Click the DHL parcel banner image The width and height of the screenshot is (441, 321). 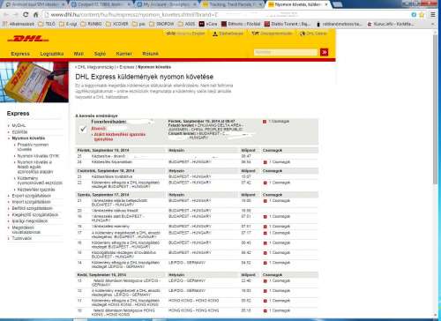click(x=34, y=82)
